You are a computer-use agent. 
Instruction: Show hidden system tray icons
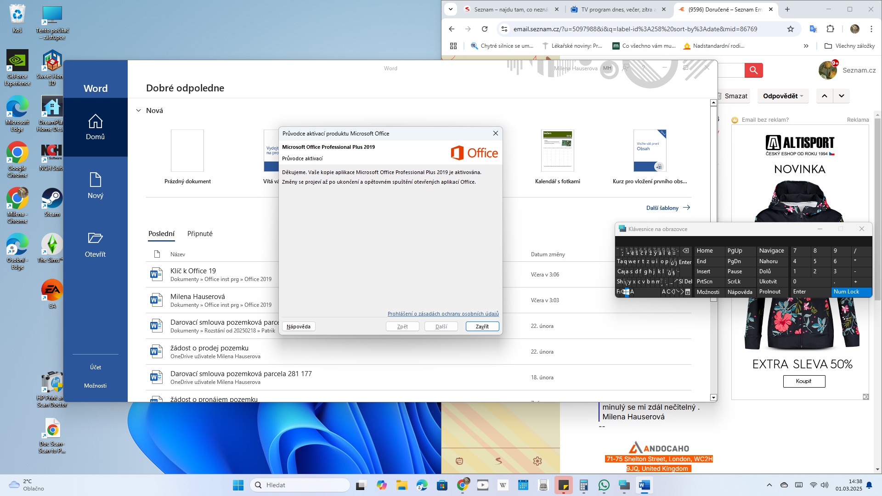[x=769, y=485]
